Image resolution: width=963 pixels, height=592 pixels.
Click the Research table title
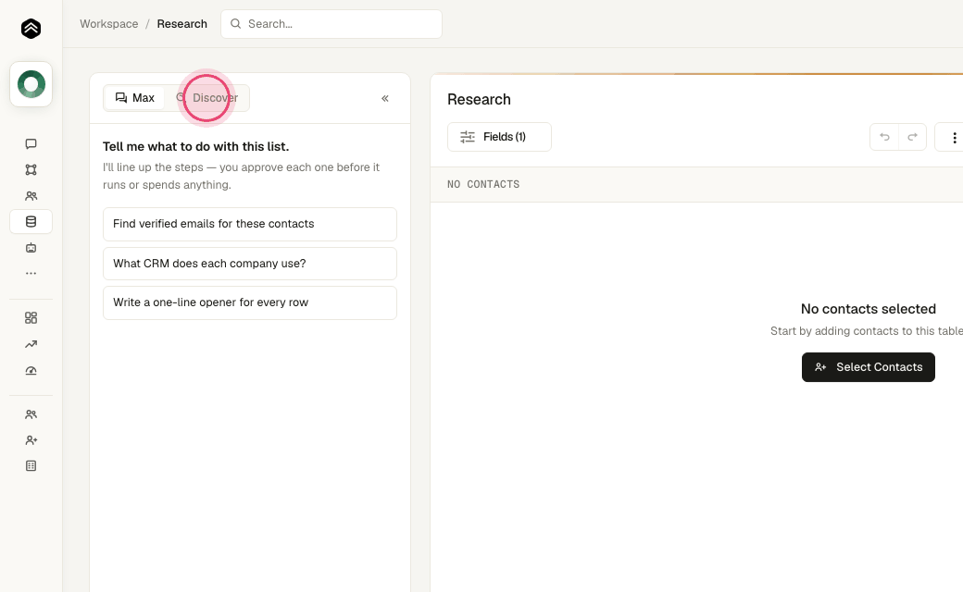point(479,99)
